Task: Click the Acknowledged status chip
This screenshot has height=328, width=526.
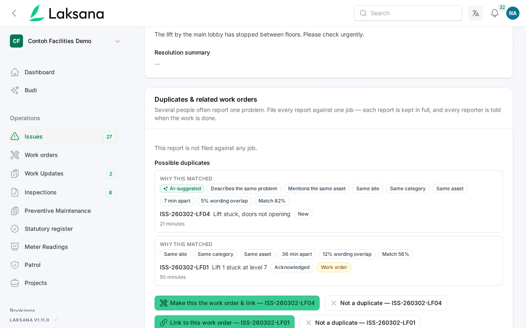Action: click(x=292, y=267)
